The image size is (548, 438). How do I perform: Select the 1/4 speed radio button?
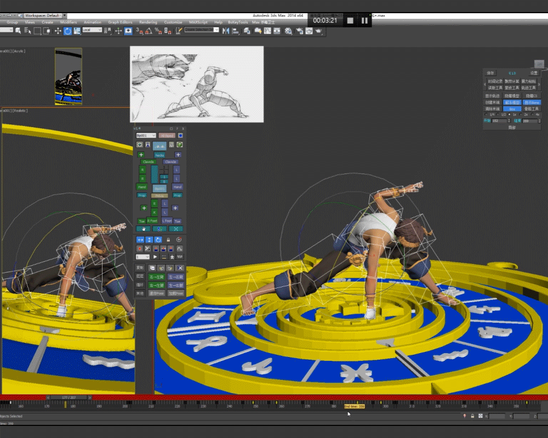coord(487,114)
